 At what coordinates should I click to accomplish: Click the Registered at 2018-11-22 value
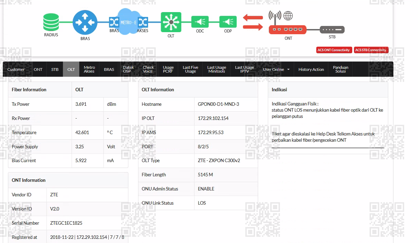pyautogui.click(x=87, y=237)
